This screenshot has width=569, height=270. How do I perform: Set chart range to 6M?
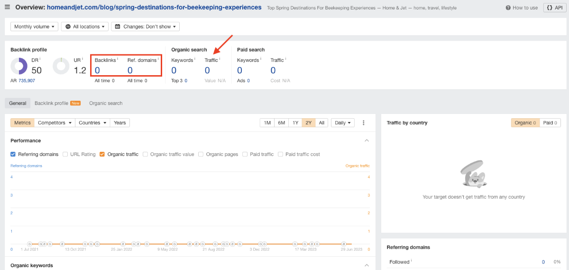(281, 122)
